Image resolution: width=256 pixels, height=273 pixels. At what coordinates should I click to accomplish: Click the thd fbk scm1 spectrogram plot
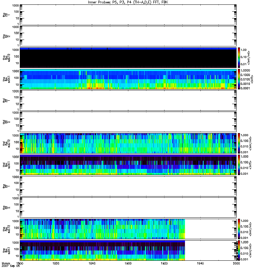(128, 165)
